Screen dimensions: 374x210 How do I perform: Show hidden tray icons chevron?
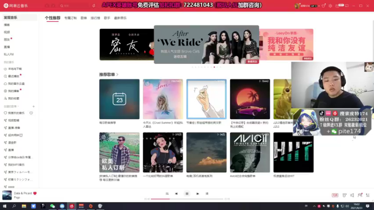[x=314, y=206]
